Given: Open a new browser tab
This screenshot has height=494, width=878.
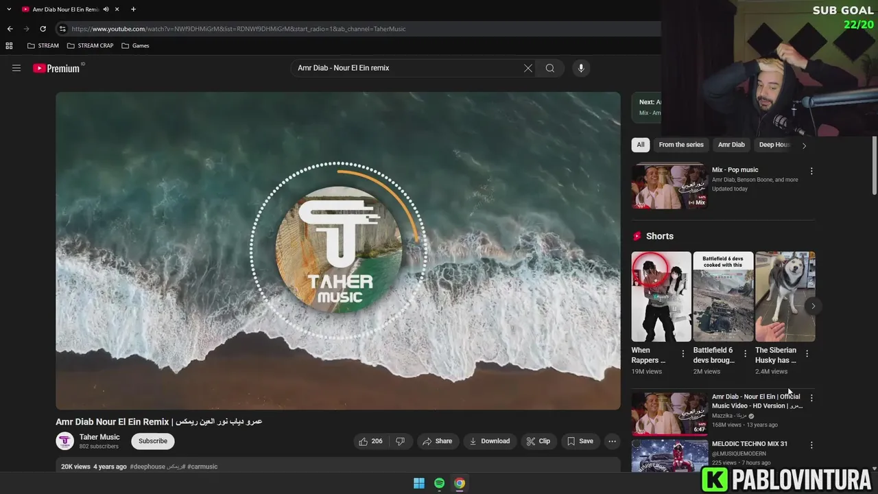Looking at the screenshot, I should pyautogui.click(x=133, y=10).
